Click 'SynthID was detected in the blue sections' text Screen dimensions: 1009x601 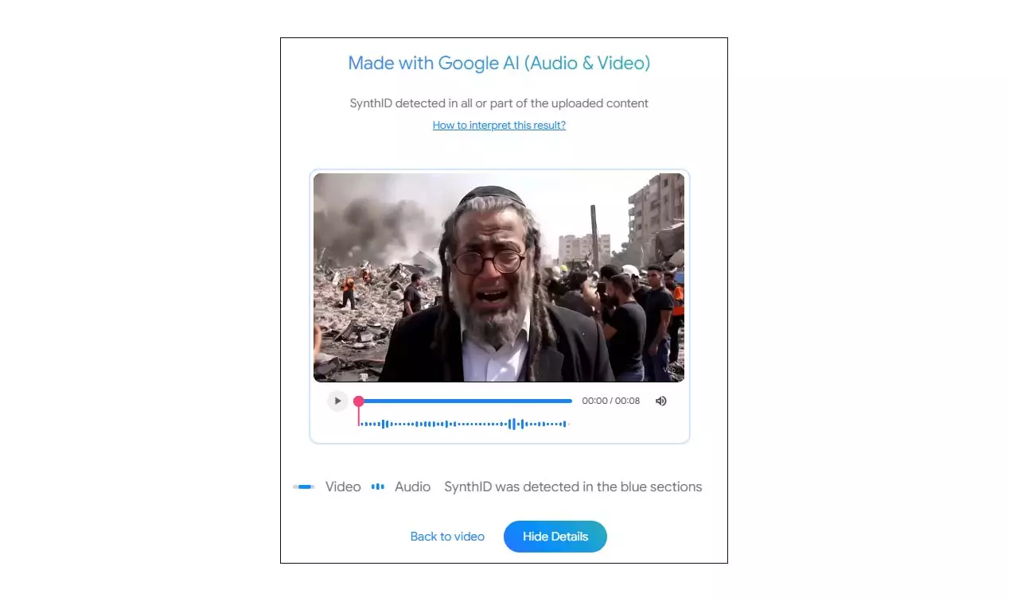(x=573, y=487)
